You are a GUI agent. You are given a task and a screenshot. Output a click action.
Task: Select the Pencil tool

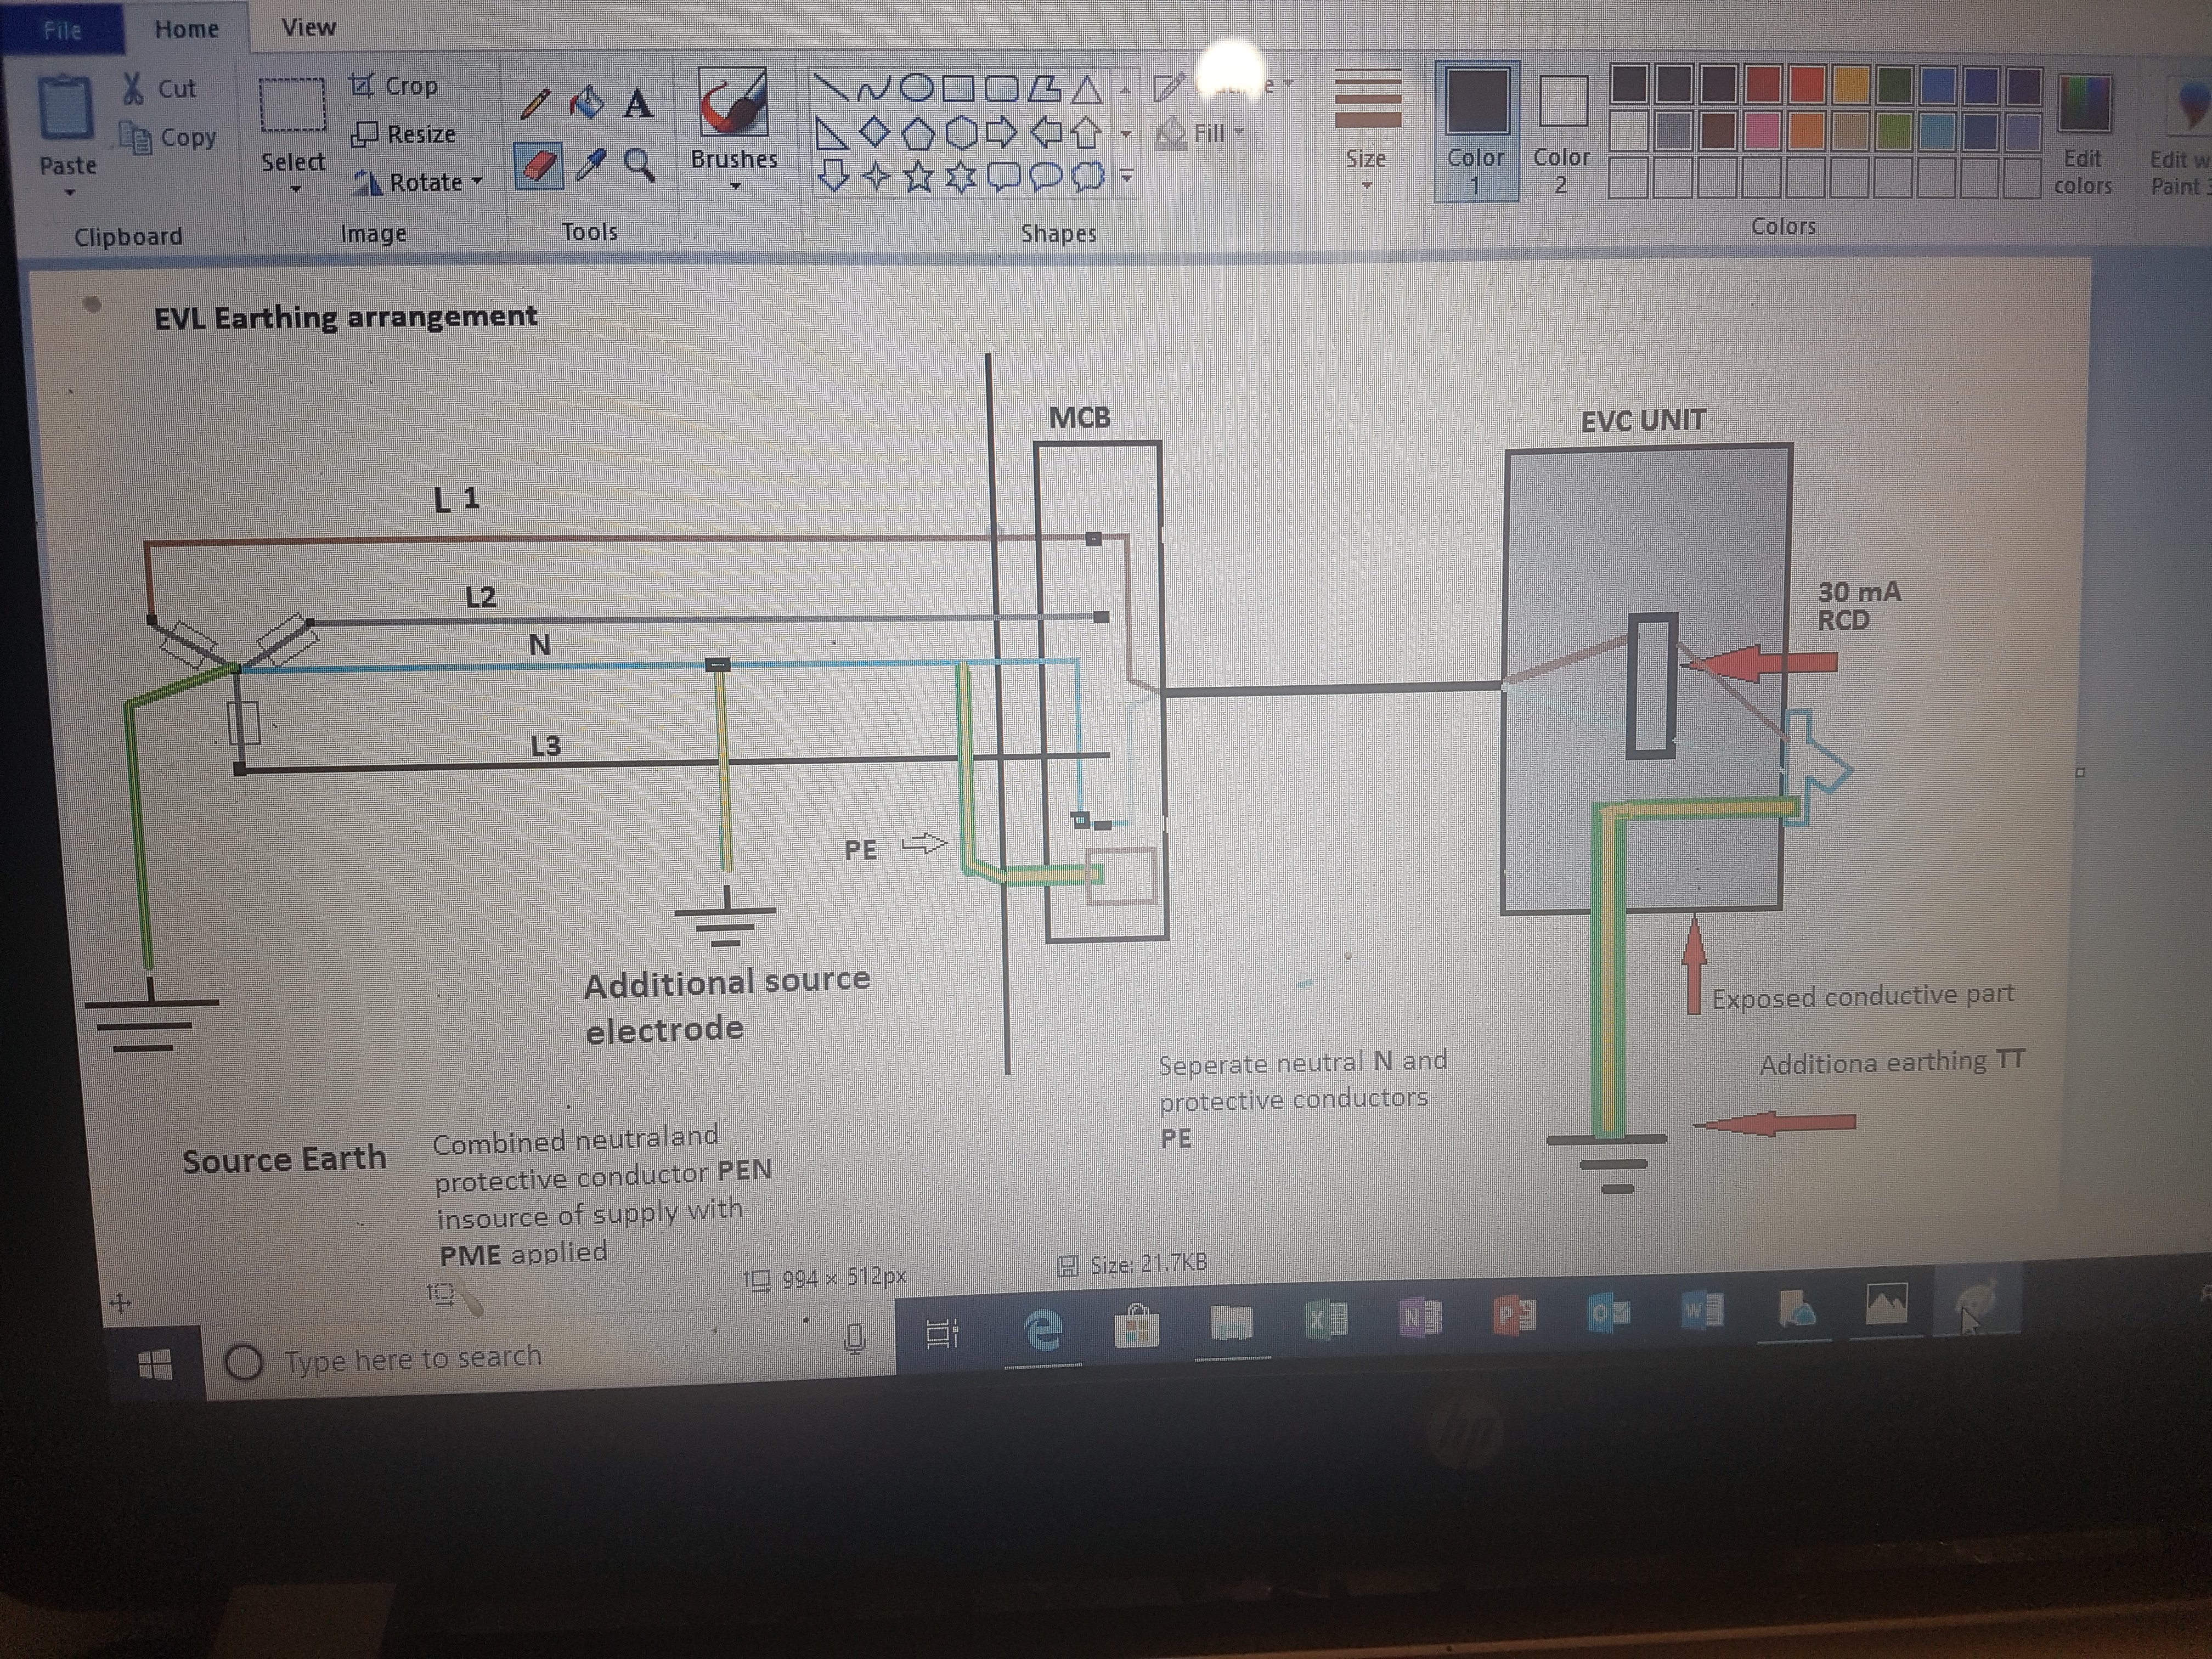point(536,104)
